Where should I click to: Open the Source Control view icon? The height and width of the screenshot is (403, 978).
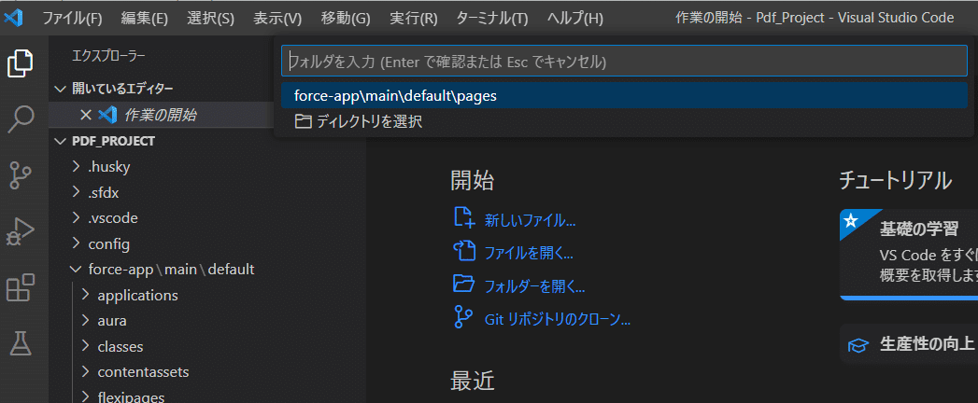[x=21, y=175]
